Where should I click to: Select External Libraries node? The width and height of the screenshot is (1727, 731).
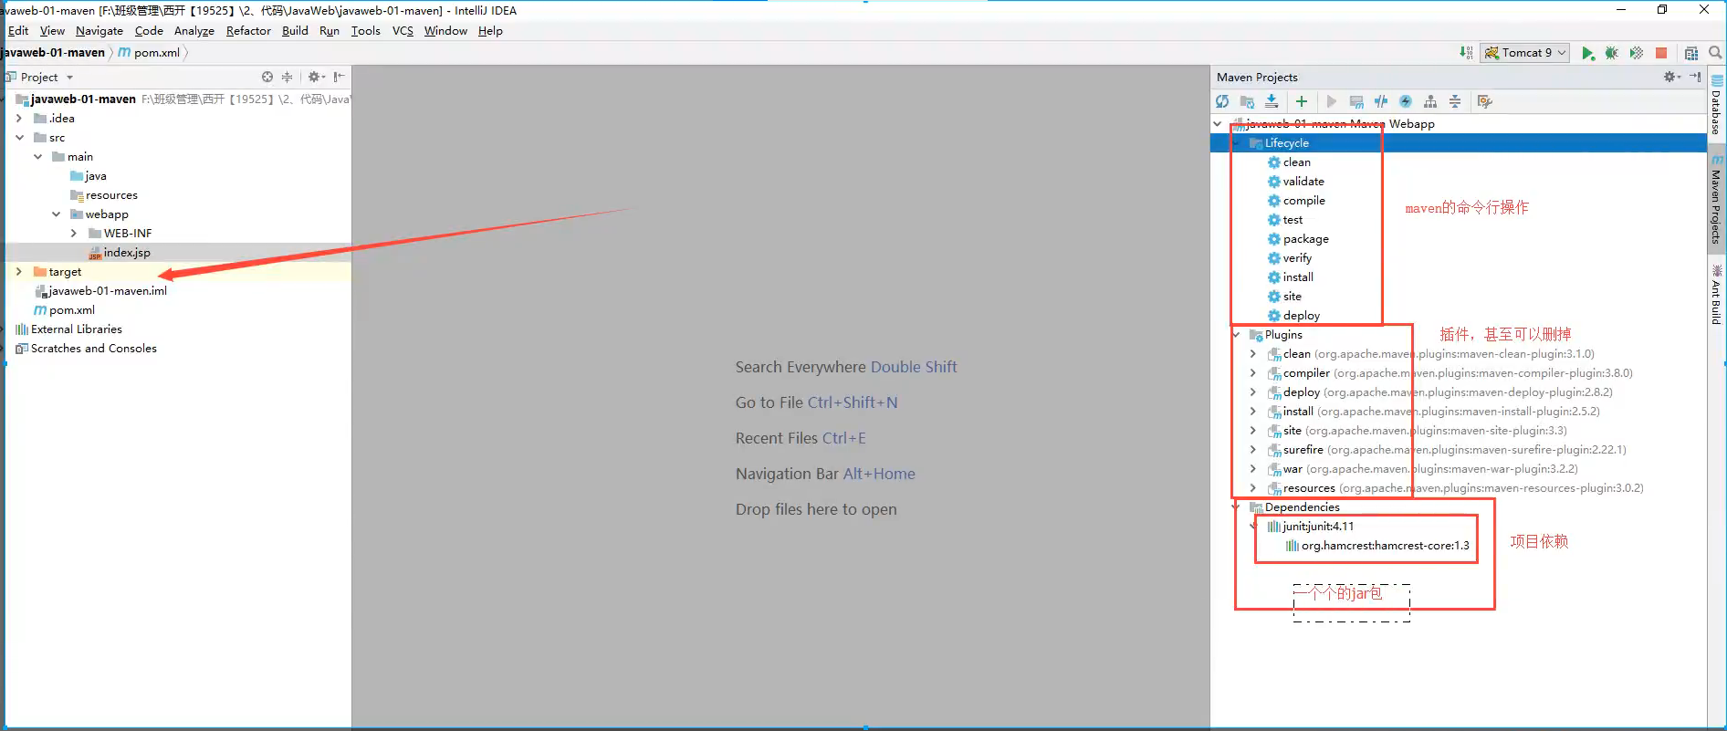[x=76, y=329]
